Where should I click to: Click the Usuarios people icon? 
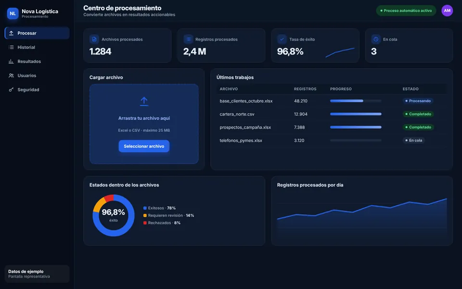pos(11,76)
